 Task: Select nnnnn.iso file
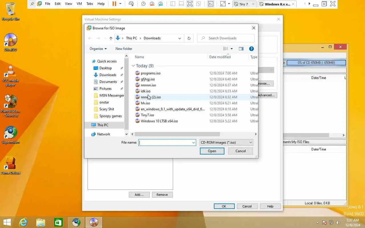(148, 85)
